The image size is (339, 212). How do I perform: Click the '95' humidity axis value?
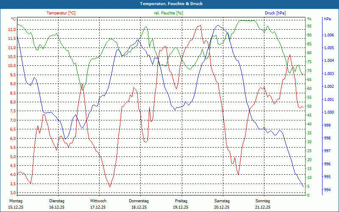pos(309,26)
